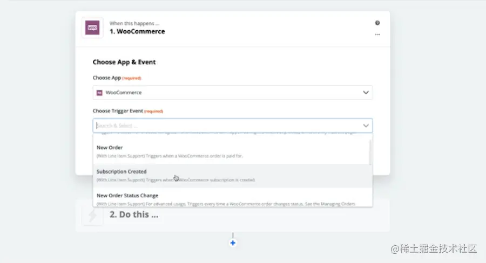Collapse the Choose Trigger Event dropdown arrow
The image size is (486, 263).
pyautogui.click(x=366, y=126)
